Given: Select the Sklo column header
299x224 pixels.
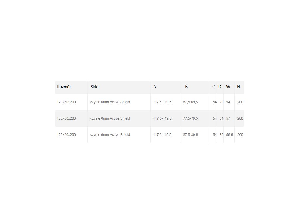Looking at the screenshot, I should tap(95, 87).
